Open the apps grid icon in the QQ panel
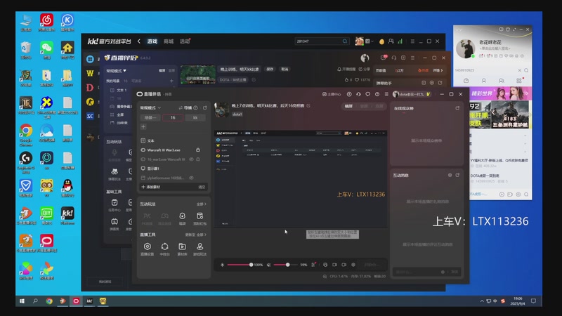 click(x=519, y=81)
